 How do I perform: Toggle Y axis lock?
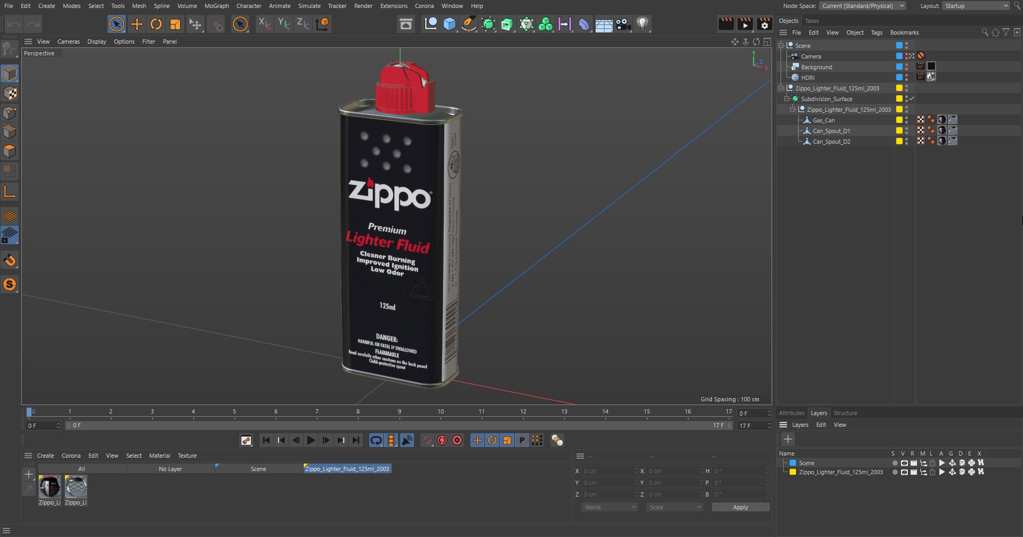pos(283,23)
